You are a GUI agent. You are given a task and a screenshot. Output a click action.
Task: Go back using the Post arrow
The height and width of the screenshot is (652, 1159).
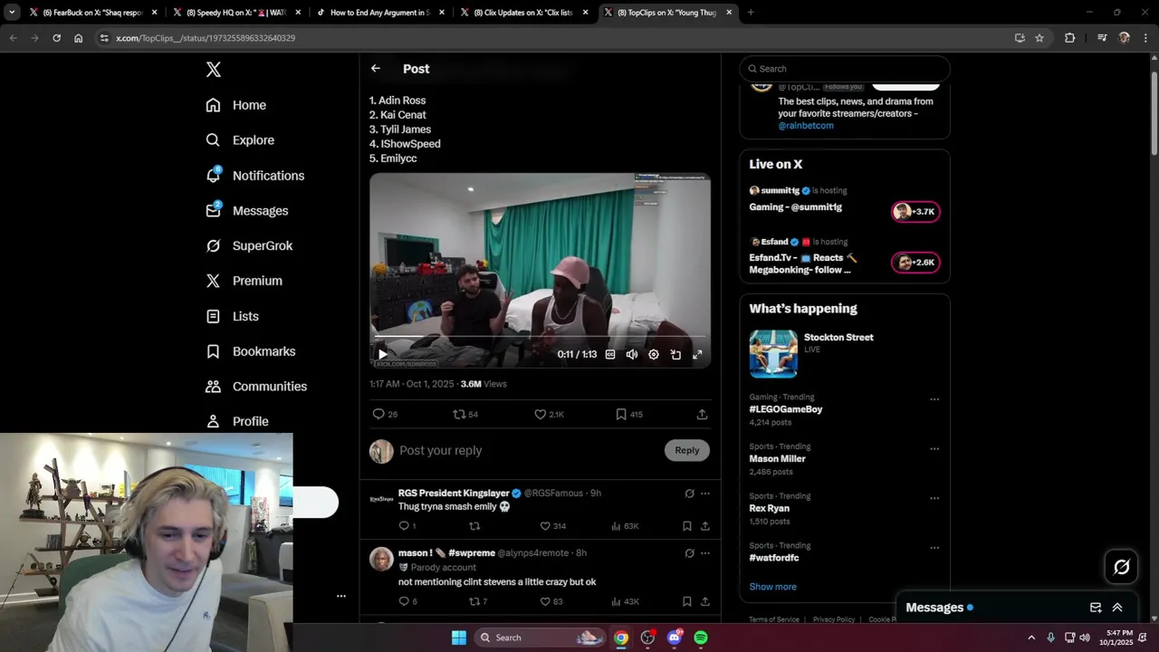pyautogui.click(x=376, y=69)
